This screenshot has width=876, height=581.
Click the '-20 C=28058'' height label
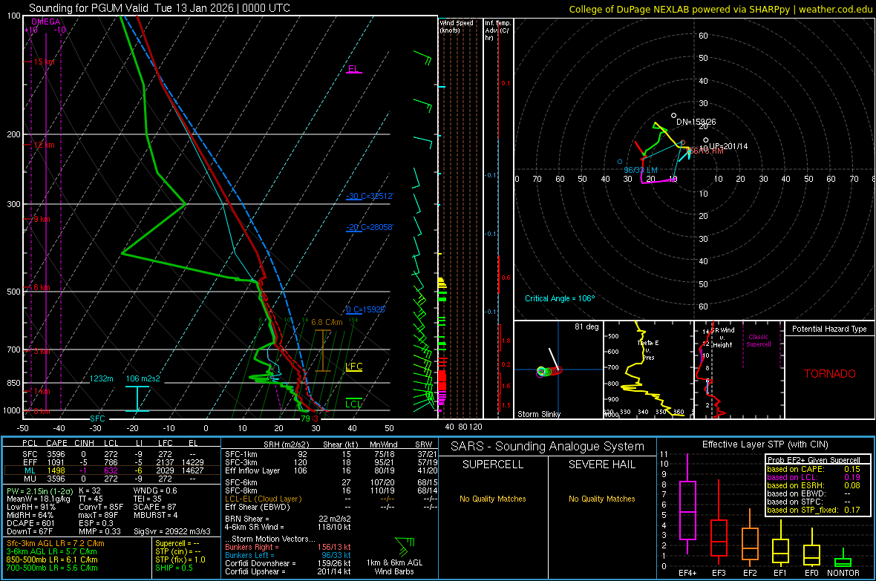370,227
